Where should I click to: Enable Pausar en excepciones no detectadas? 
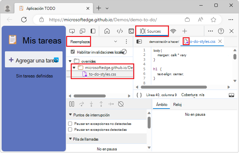coord(70,124)
